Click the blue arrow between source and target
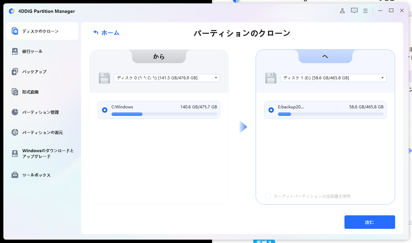Screen dimensions: 412x243 243,127
